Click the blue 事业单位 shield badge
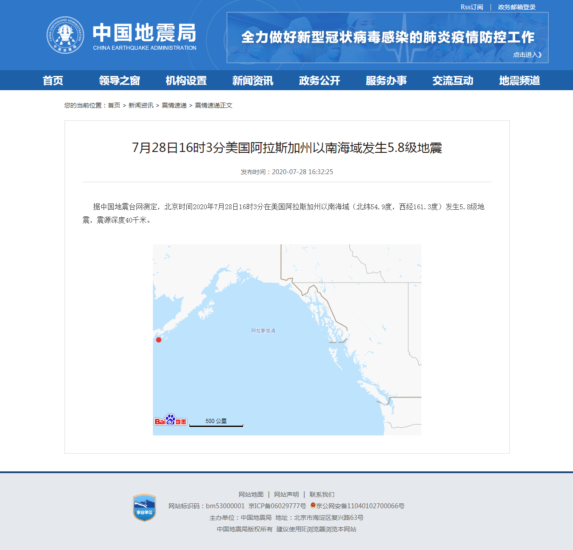 [144, 508]
